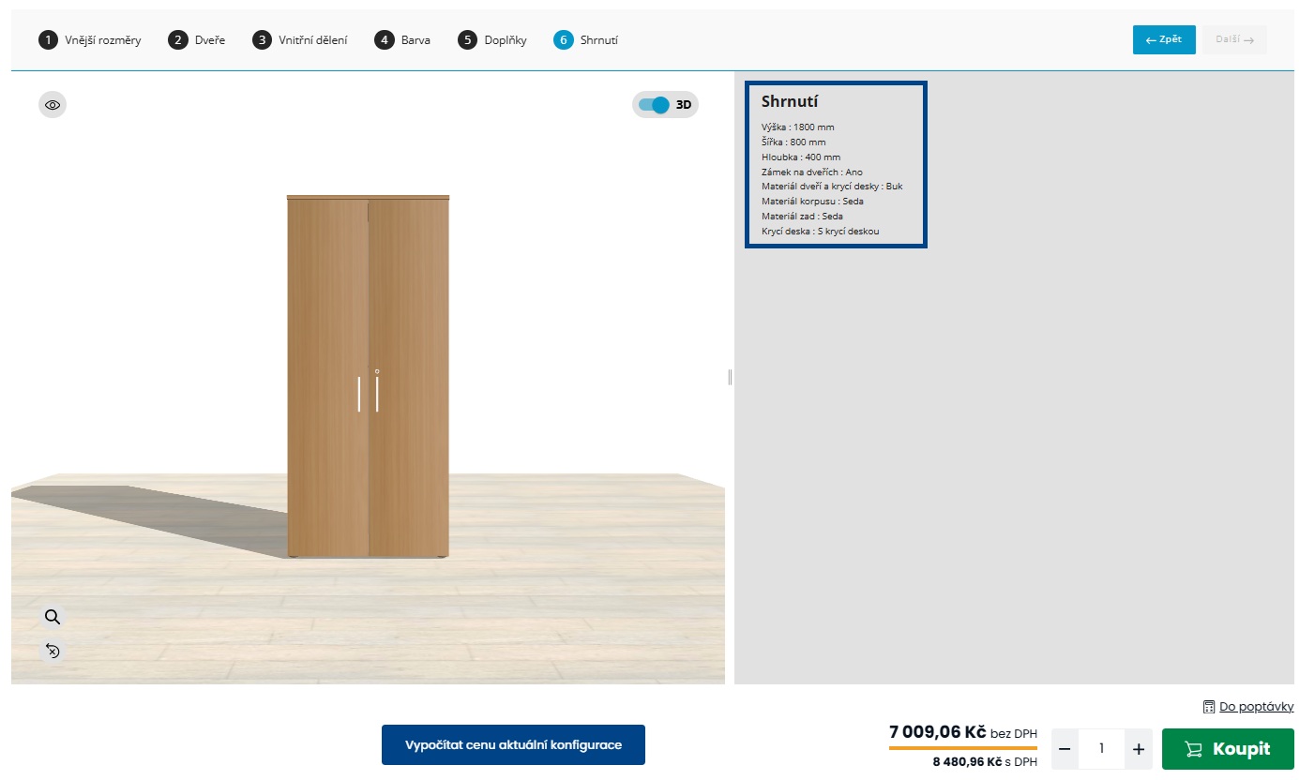Open step 5 Doplňky
The image size is (1299, 780).
coord(492,39)
